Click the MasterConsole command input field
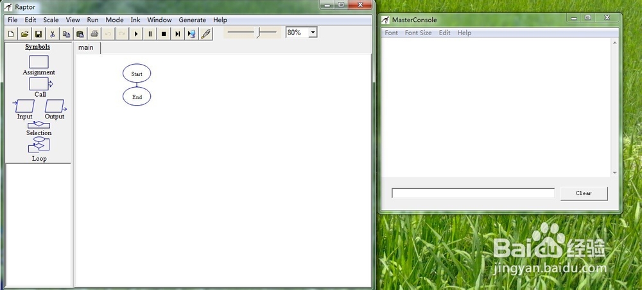 tap(473, 193)
